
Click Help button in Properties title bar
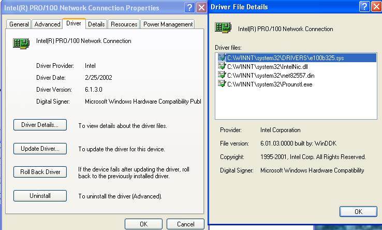coord(189,7)
